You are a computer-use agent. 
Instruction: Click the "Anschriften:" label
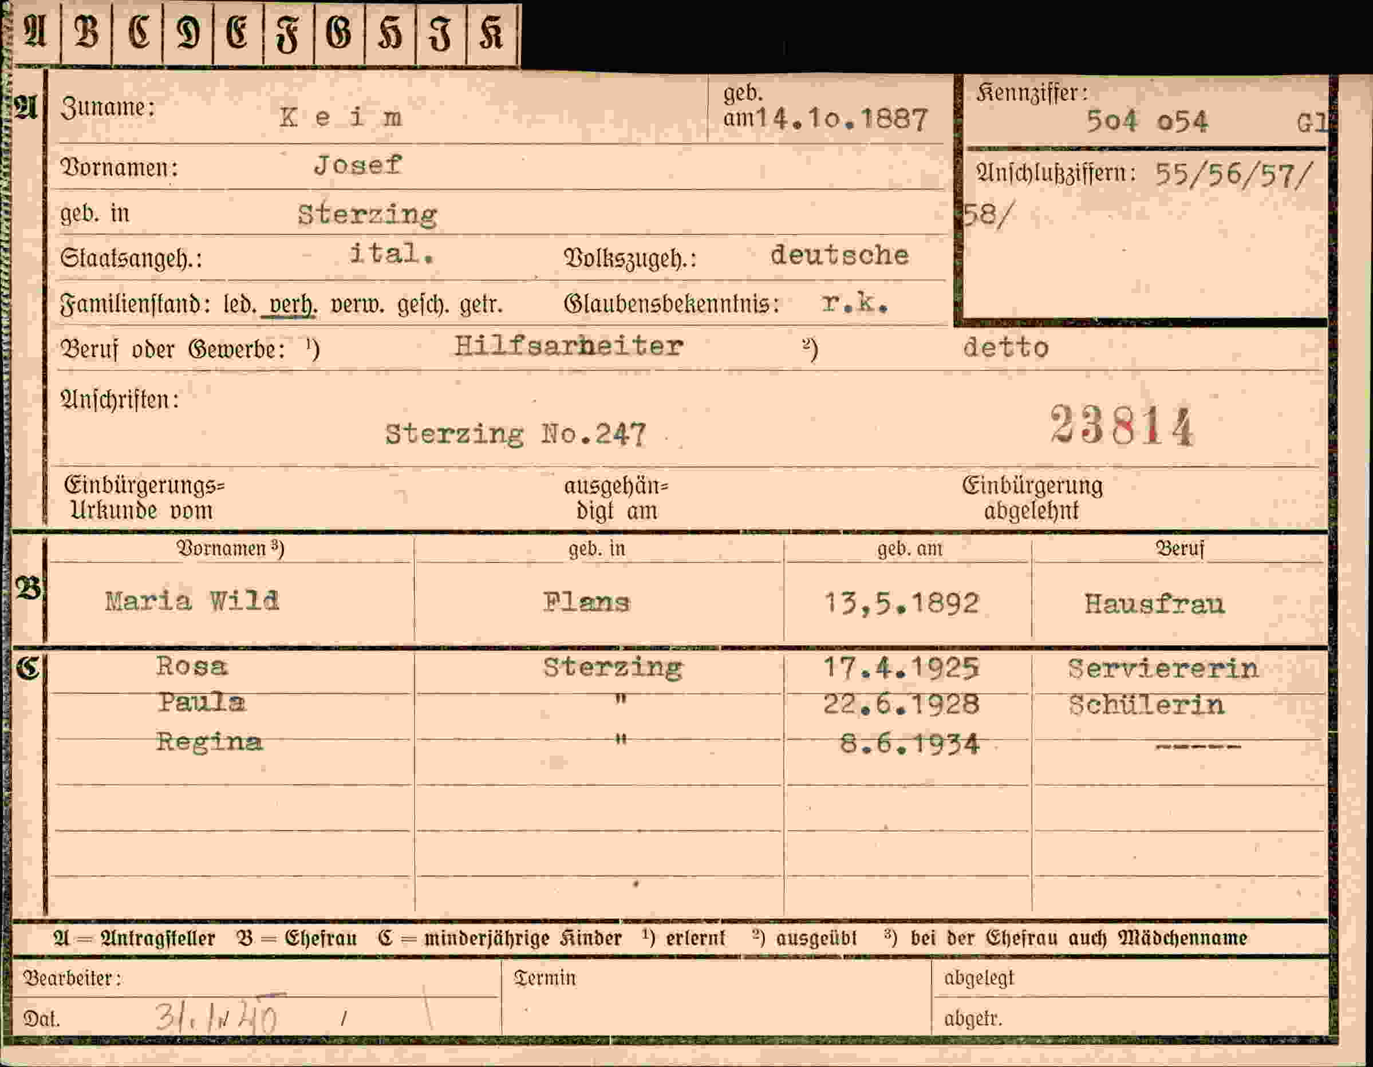click(120, 400)
